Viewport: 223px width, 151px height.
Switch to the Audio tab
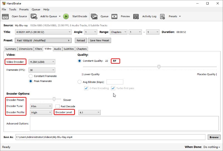[x=57, y=49]
